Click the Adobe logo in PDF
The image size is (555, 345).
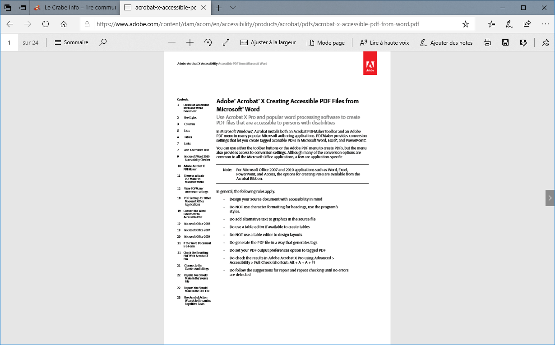pyautogui.click(x=370, y=63)
